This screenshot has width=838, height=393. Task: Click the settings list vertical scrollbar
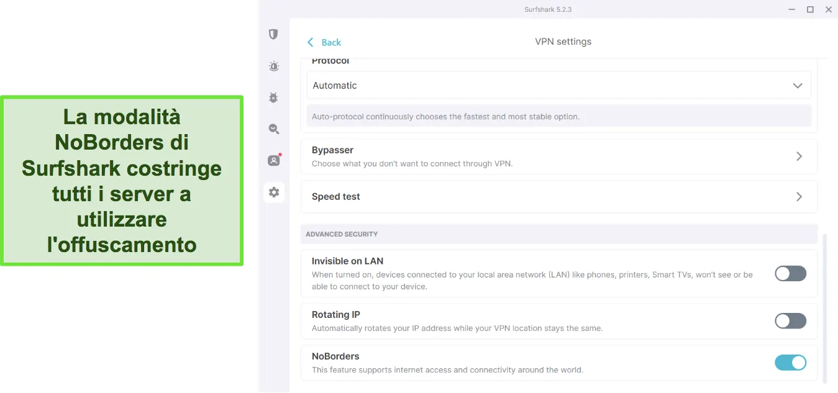825,309
